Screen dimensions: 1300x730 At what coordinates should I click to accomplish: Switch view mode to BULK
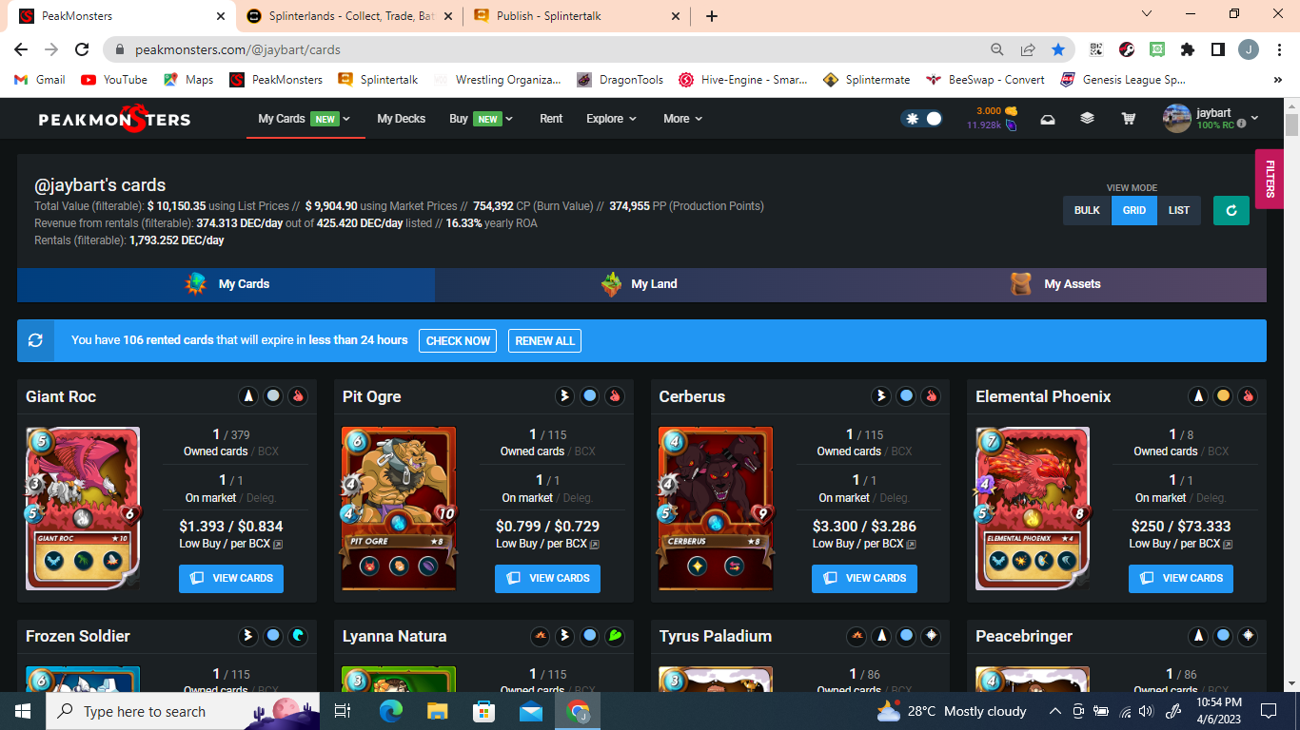(1087, 210)
